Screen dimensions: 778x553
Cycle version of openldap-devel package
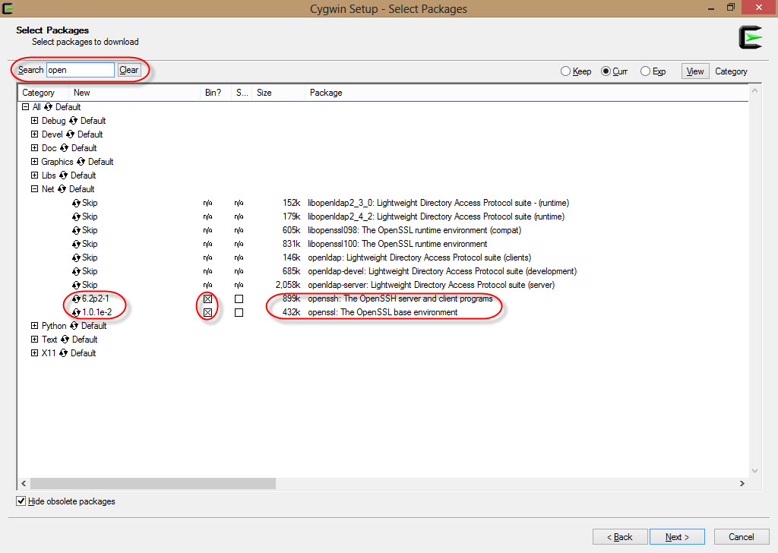(76, 271)
